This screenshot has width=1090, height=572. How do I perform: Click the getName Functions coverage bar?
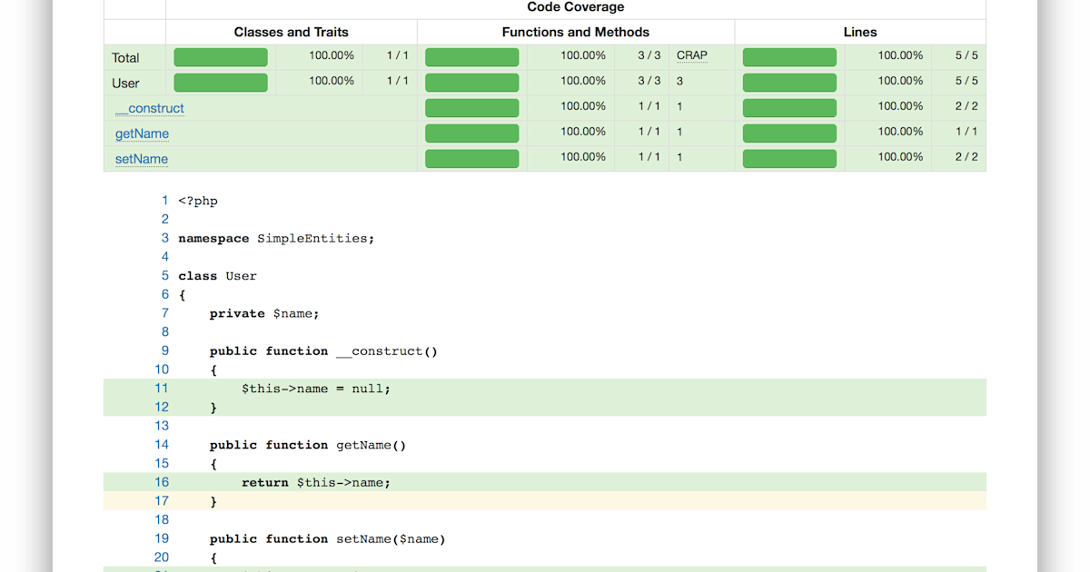(x=471, y=133)
